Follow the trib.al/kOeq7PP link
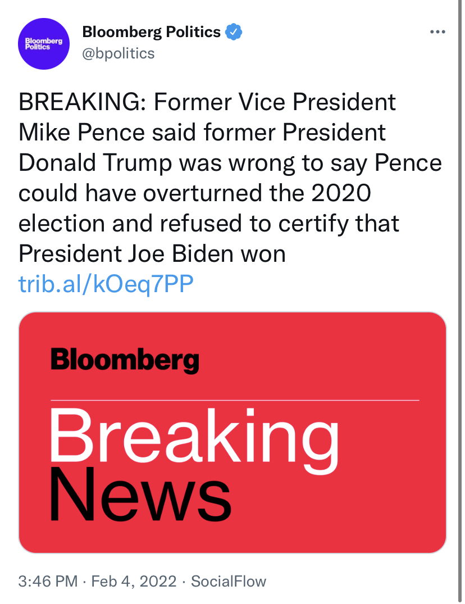The height and width of the screenshot is (604, 465). (106, 284)
